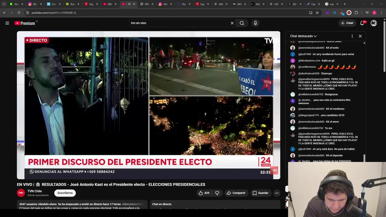Image resolution: width=386 pixels, height=217 pixels.
Task: Share the video via Compartir
Action: click(x=236, y=193)
